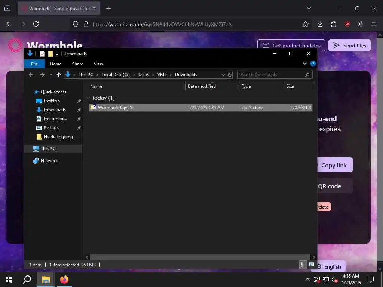Open the Firefox downloads panel
This screenshot has width=383, height=287.
coord(320,24)
